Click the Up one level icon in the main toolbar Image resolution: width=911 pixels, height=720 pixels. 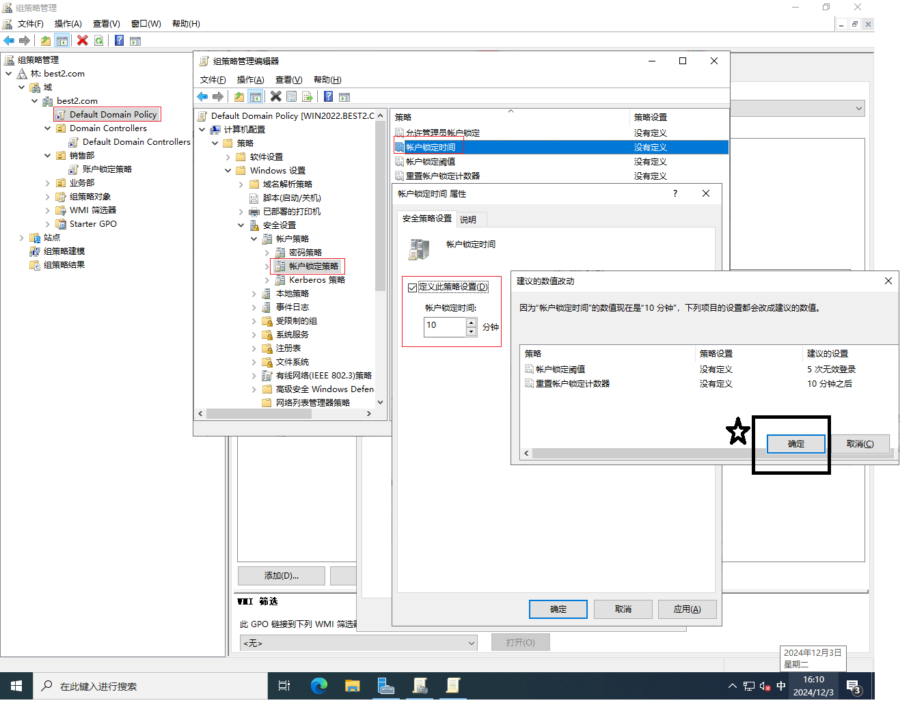click(45, 40)
